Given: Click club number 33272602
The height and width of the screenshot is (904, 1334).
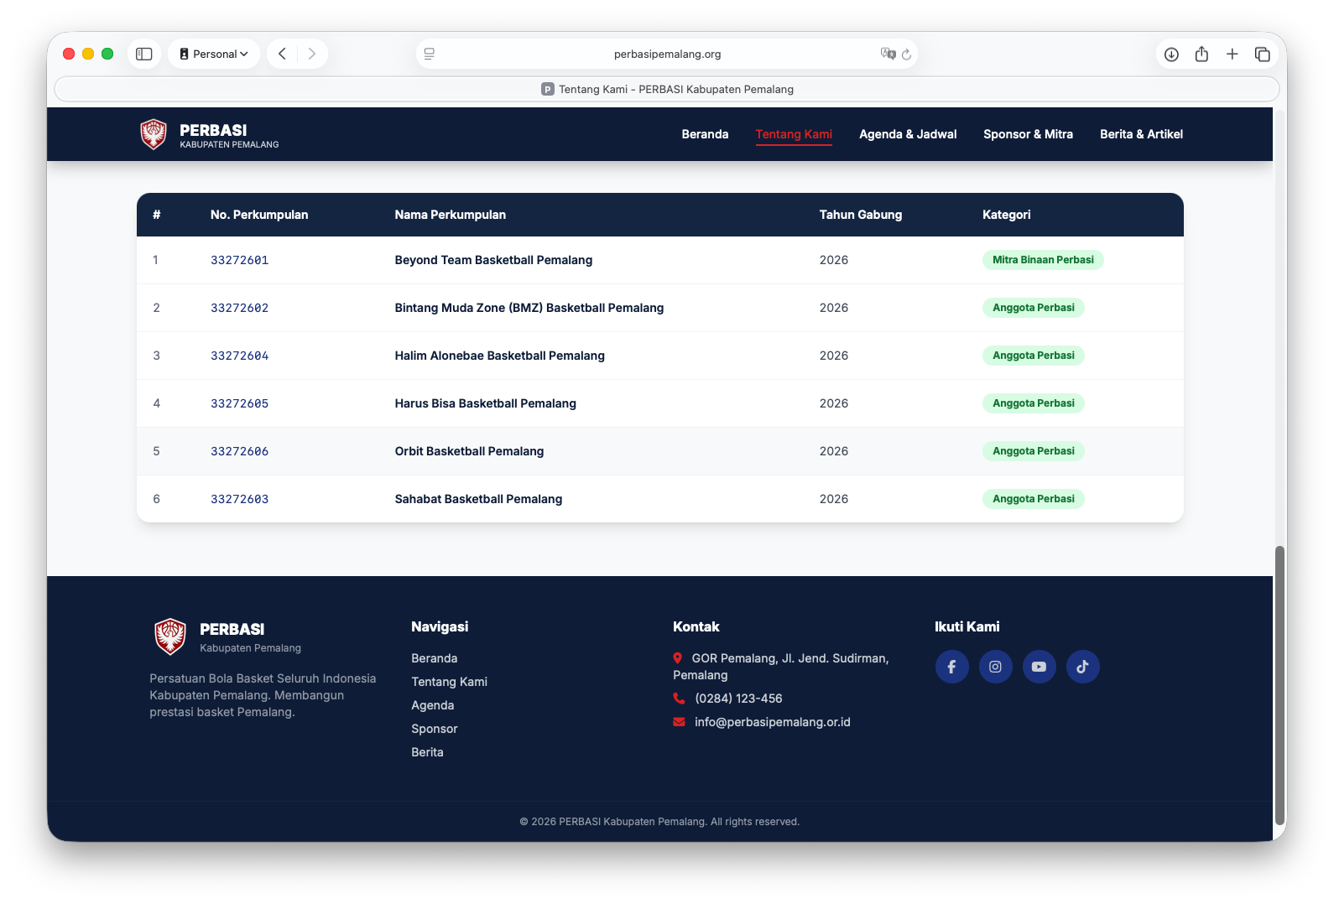Looking at the screenshot, I should [239, 308].
